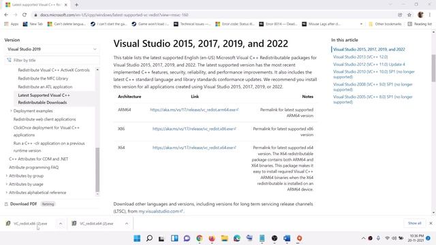Viewport: 436px width, 245px height.
Task: Open the Widgets taskbar icon
Action: [x=174, y=238]
